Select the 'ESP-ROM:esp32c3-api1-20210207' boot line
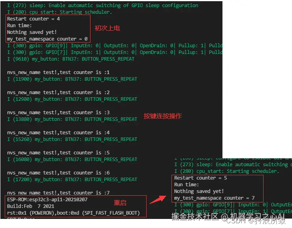This screenshot has width=292, height=228. [x=47, y=200]
